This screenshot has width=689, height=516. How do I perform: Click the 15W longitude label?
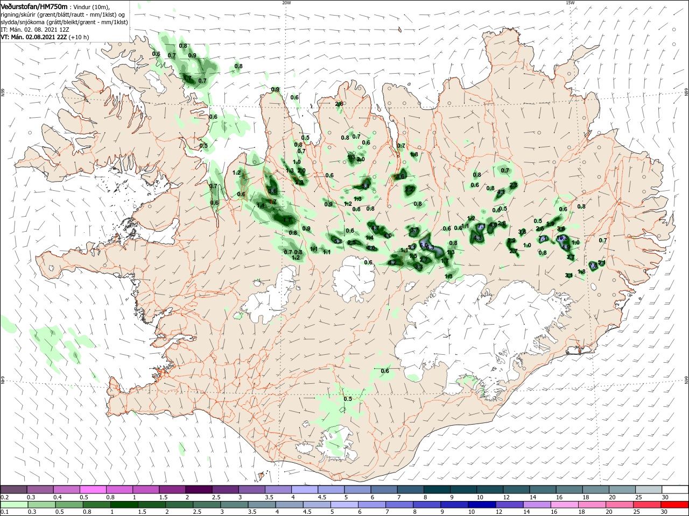coord(570,2)
